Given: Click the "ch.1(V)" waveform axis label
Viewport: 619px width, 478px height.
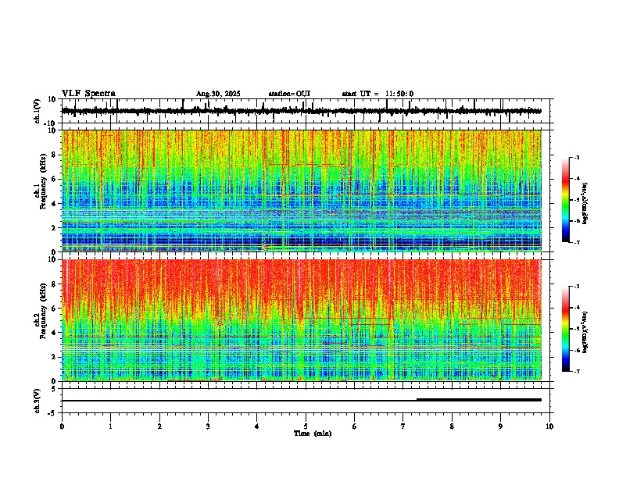Looking at the screenshot, I should click(x=38, y=111).
